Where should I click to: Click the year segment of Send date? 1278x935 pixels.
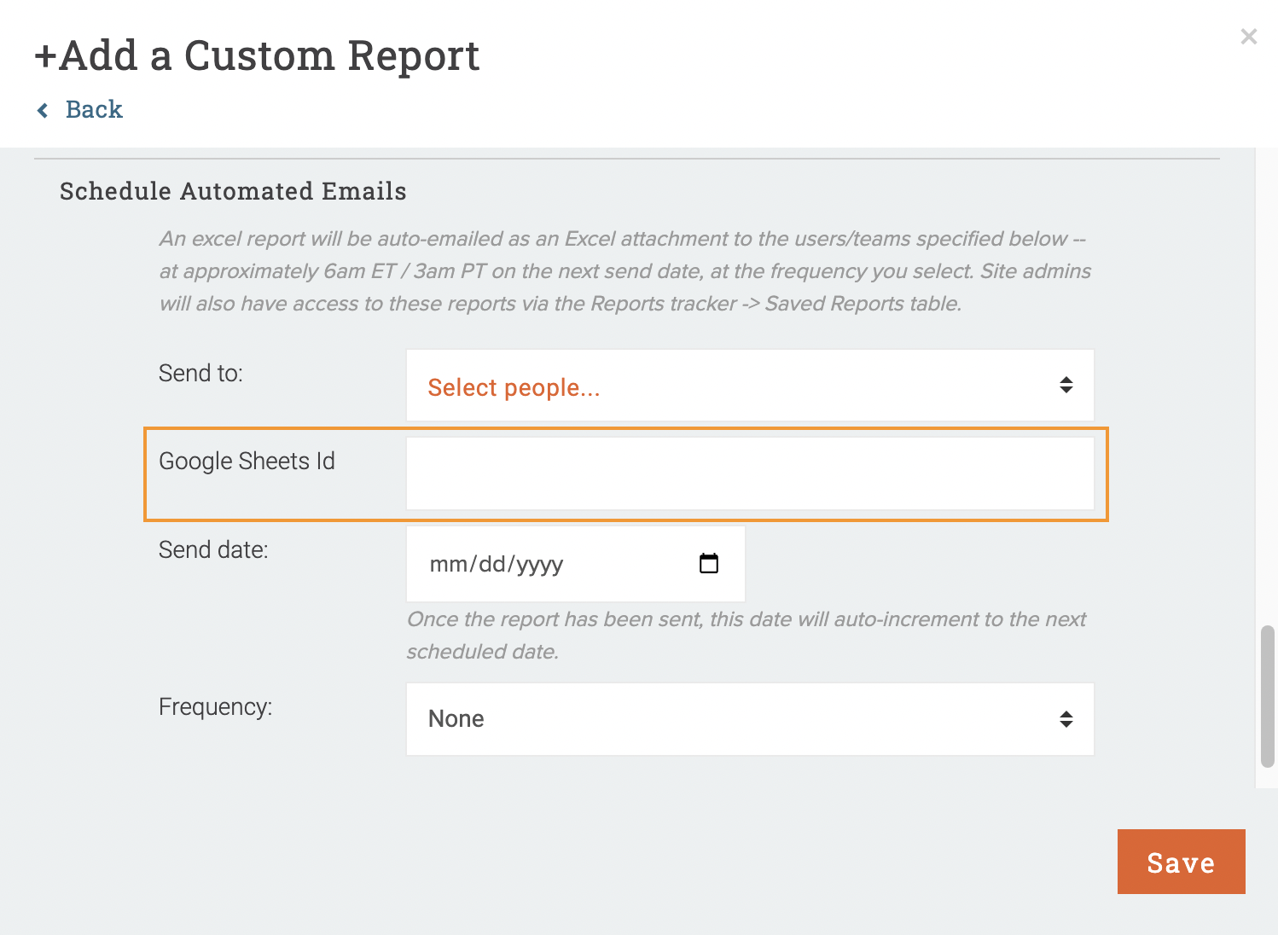pyautogui.click(x=540, y=565)
